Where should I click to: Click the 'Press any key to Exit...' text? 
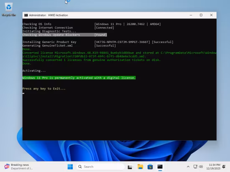(x=44, y=89)
